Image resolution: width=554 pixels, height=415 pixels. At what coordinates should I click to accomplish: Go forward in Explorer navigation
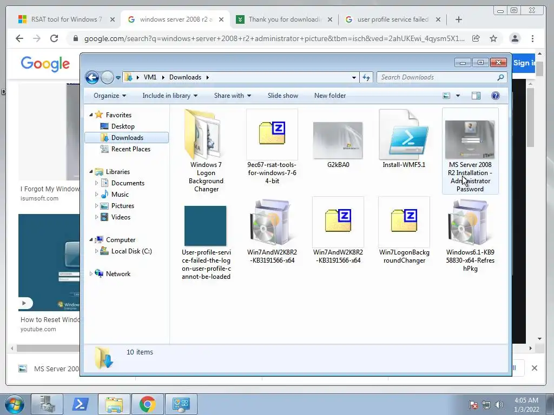point(107,77)
